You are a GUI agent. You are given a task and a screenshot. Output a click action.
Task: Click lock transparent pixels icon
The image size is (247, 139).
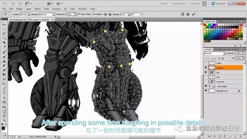[212, 58]
